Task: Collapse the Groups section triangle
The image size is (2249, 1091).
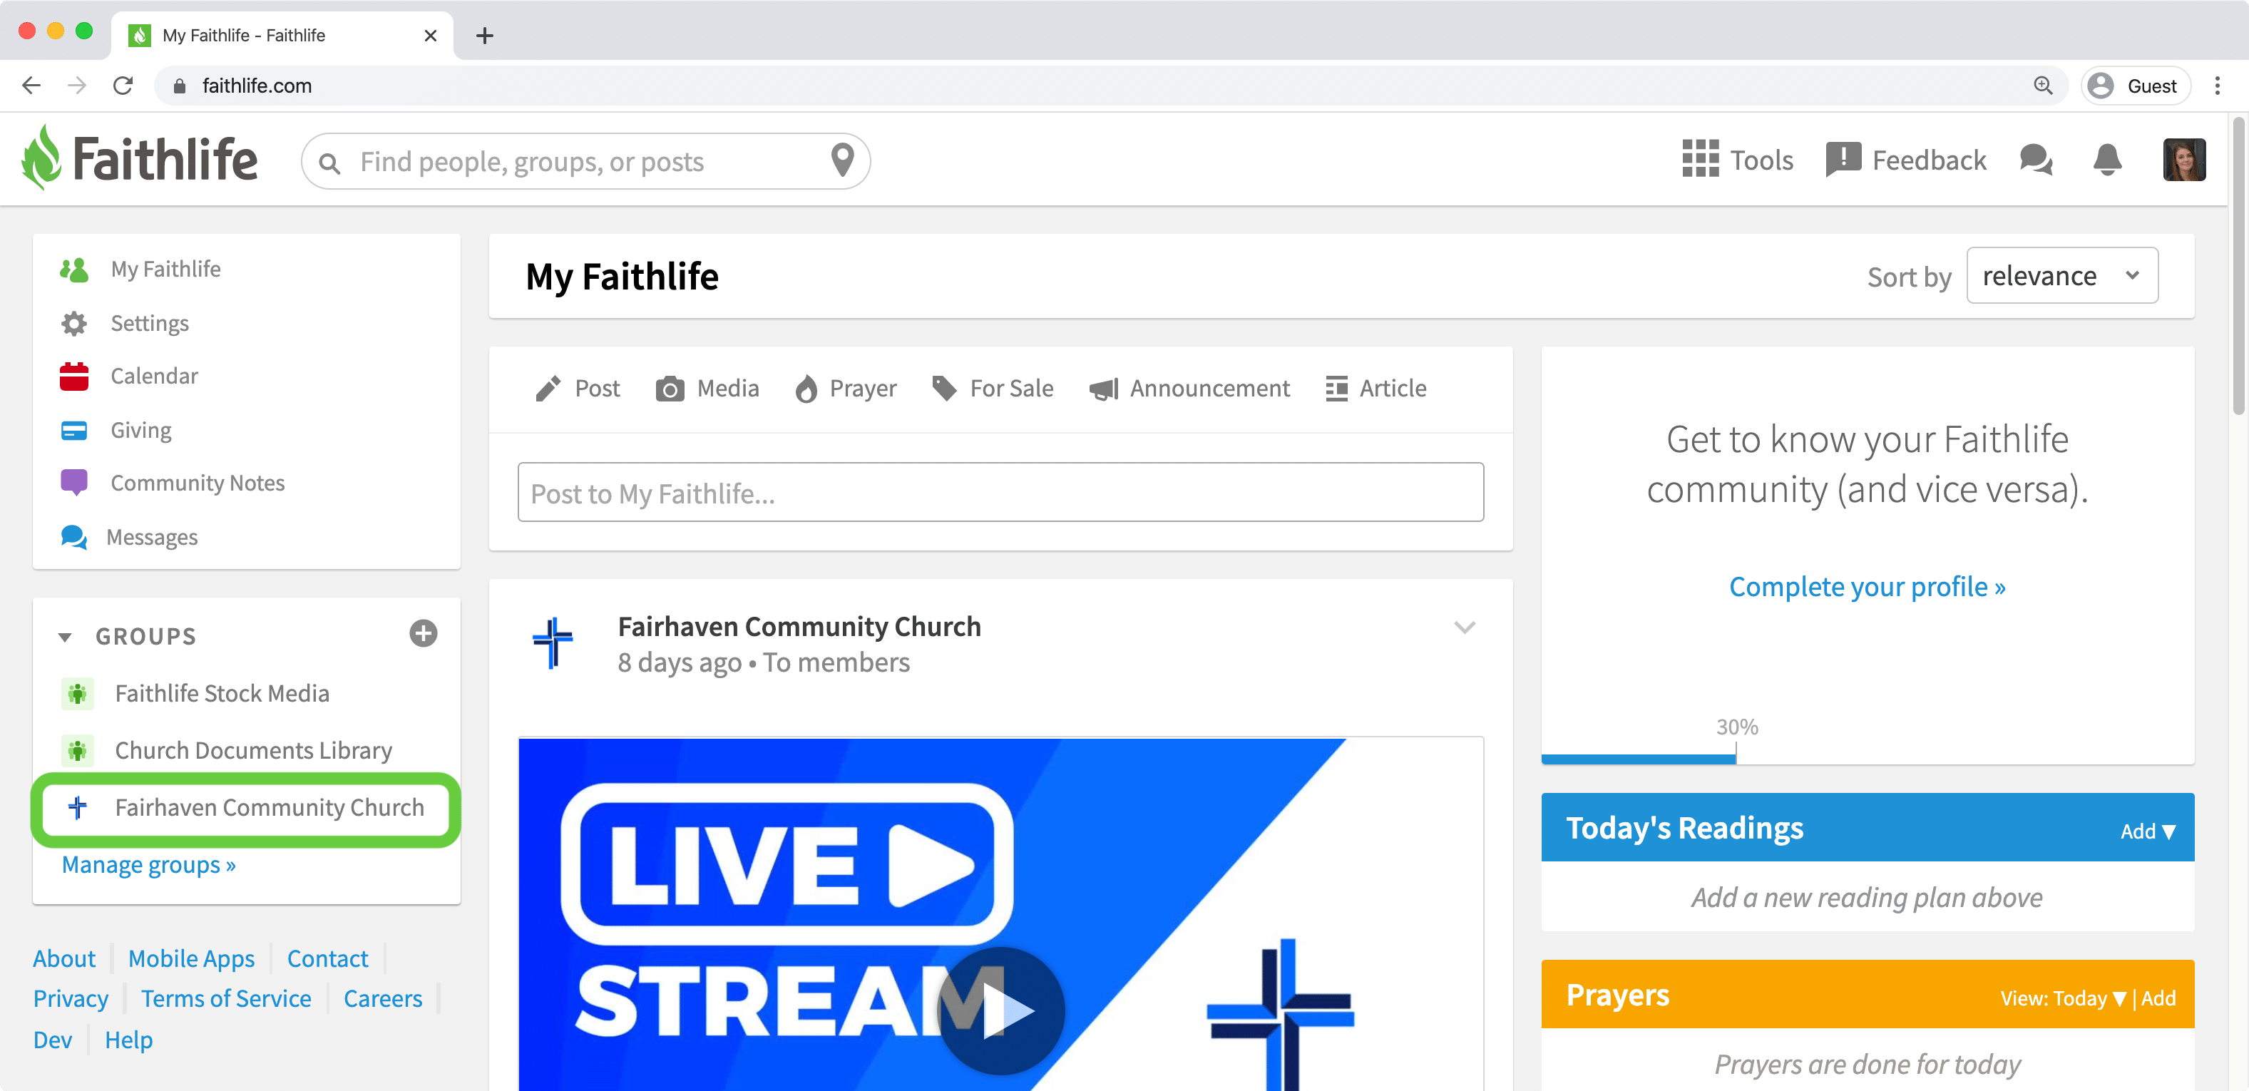Action: (x=65, y=637)
